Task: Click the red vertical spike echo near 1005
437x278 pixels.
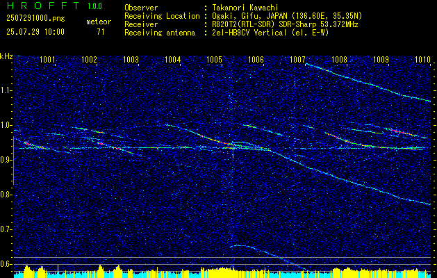Action: (x=233, y=151)
